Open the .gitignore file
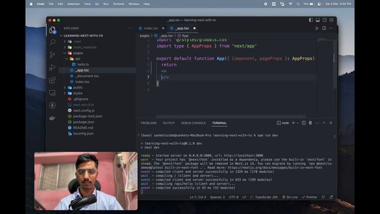The width and height of the screenshot is (380, 214). pos(81,99)
